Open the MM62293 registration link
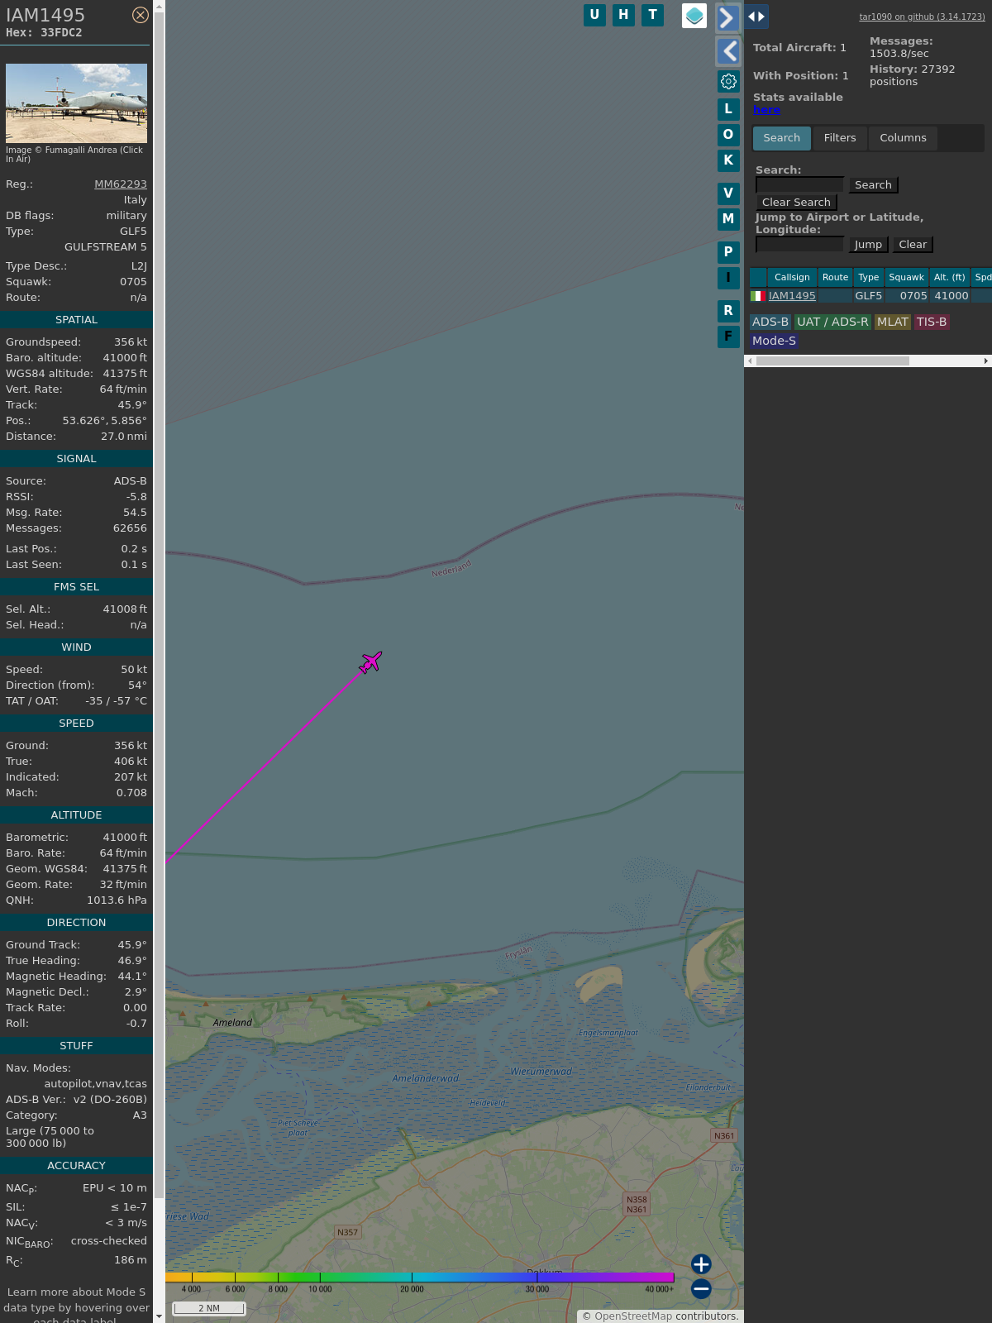 coord(121,184)
